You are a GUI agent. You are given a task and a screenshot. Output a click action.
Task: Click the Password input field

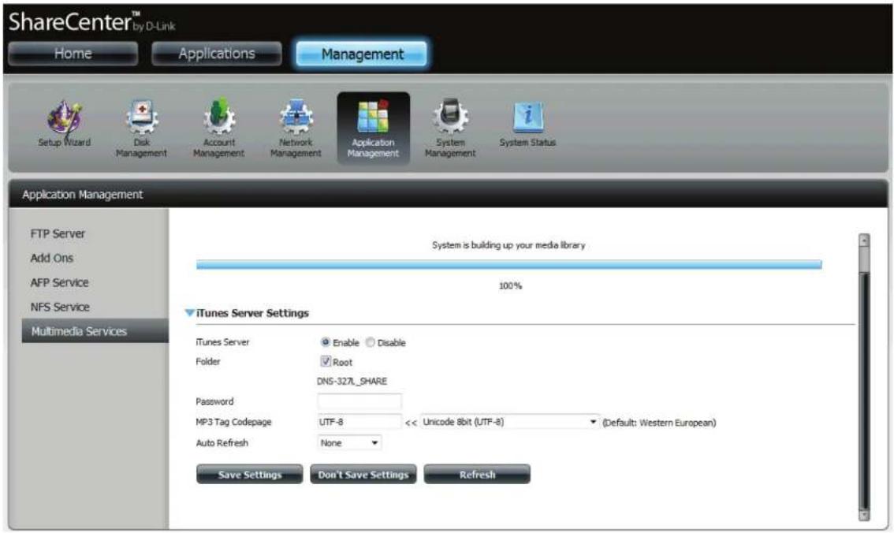[359, 401]
